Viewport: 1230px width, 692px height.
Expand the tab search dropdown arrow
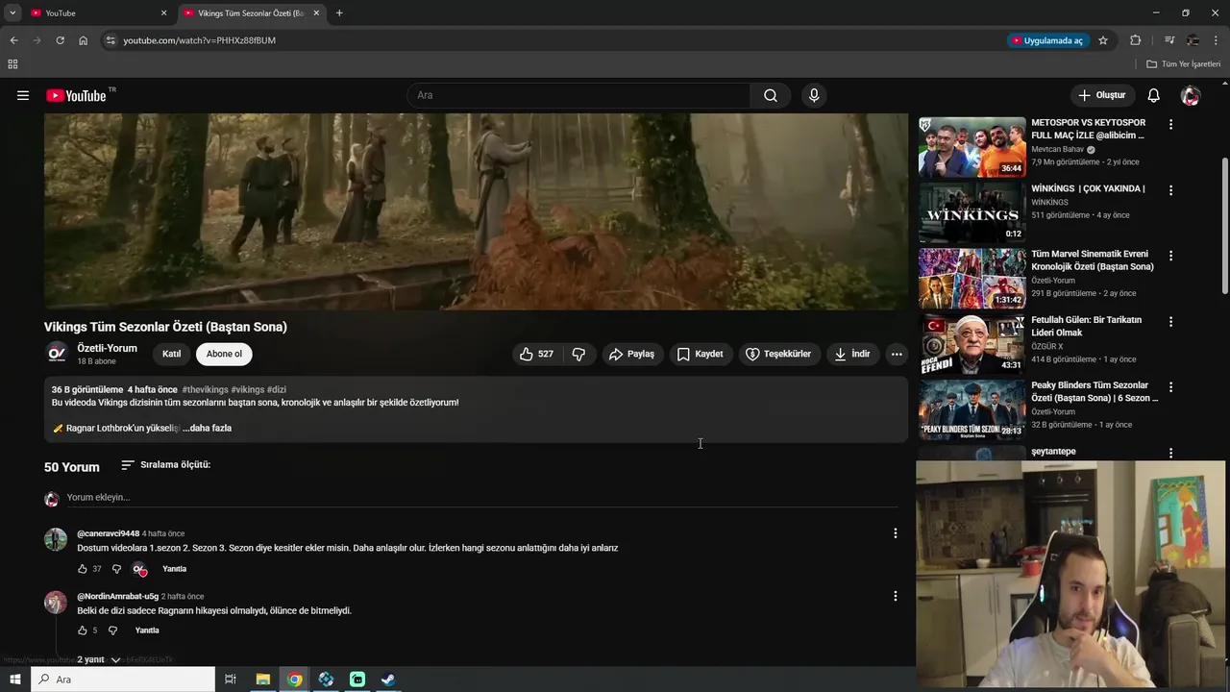click(x=12, y=13)
